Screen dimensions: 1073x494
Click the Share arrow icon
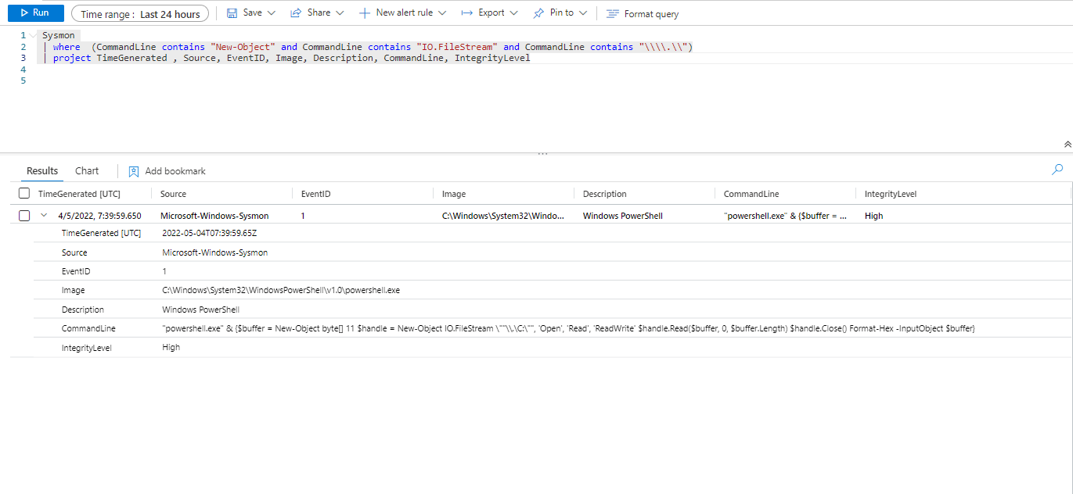[296, 13]
